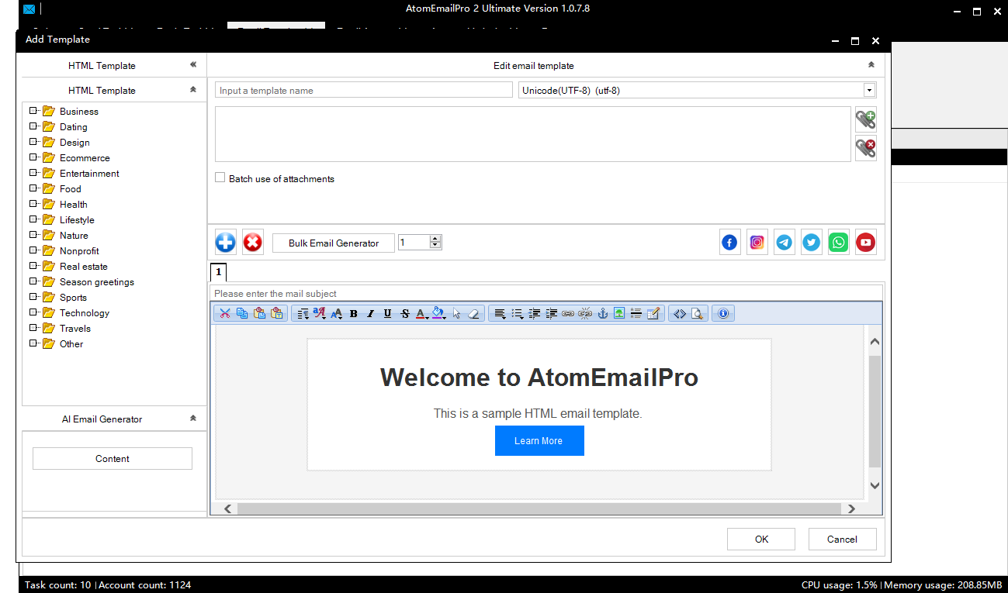This screenshot has height=593, width=1008.
Task: Click the horizontal line icon in the editor toolbar
Action: pyautogui.click(x=636, y=313)
